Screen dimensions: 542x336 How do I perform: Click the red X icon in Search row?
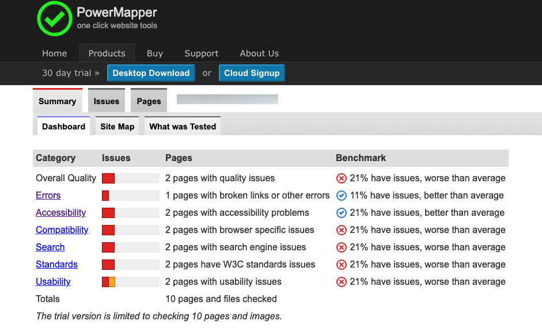tap(341, 247)
